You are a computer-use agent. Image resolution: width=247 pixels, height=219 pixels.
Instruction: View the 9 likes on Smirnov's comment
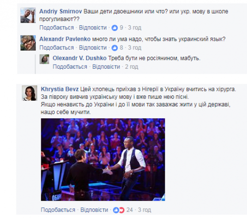click(117, 28)
